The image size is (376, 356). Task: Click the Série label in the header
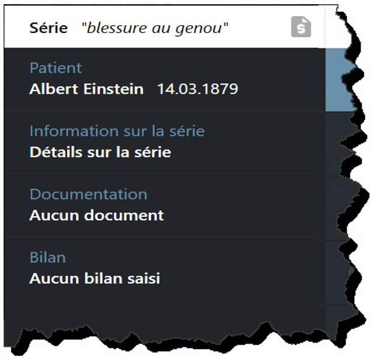pyautogui.click(x=49, y=28)
